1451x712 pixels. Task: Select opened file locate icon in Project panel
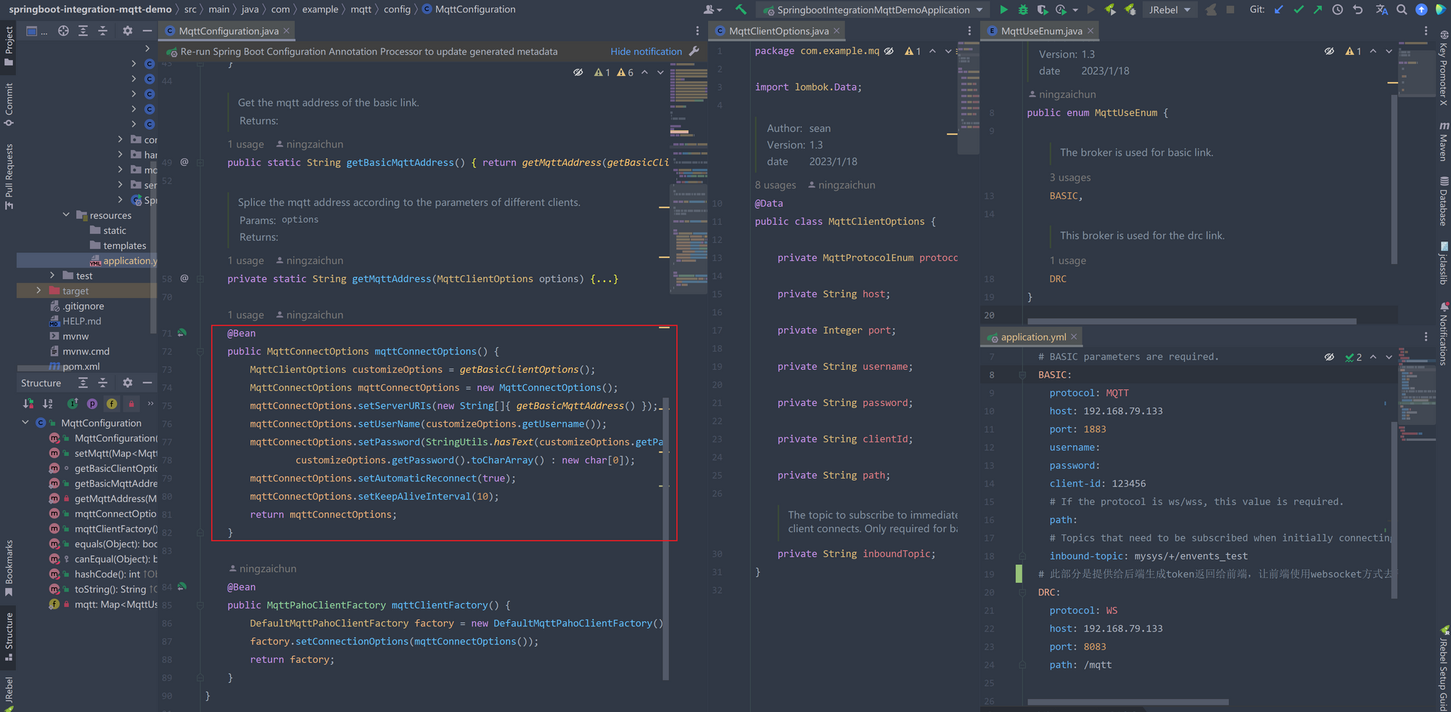coord(64,30)
